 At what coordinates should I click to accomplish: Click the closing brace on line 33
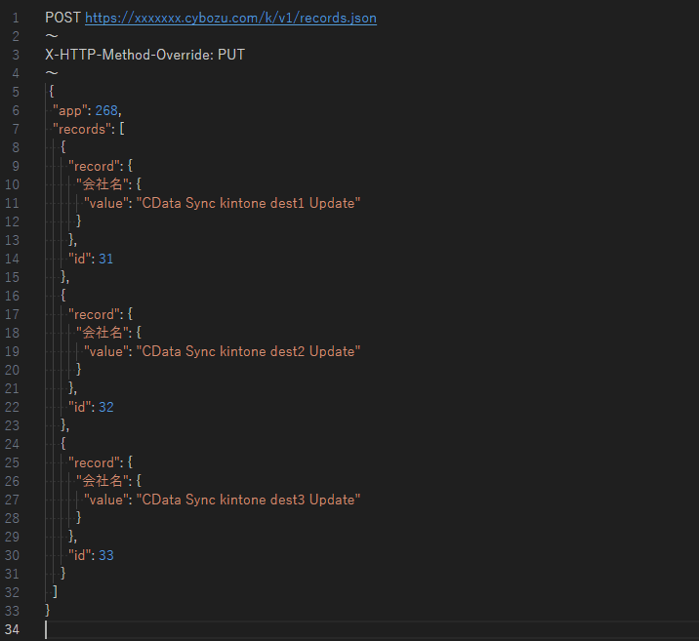click(x=49, y=611)
